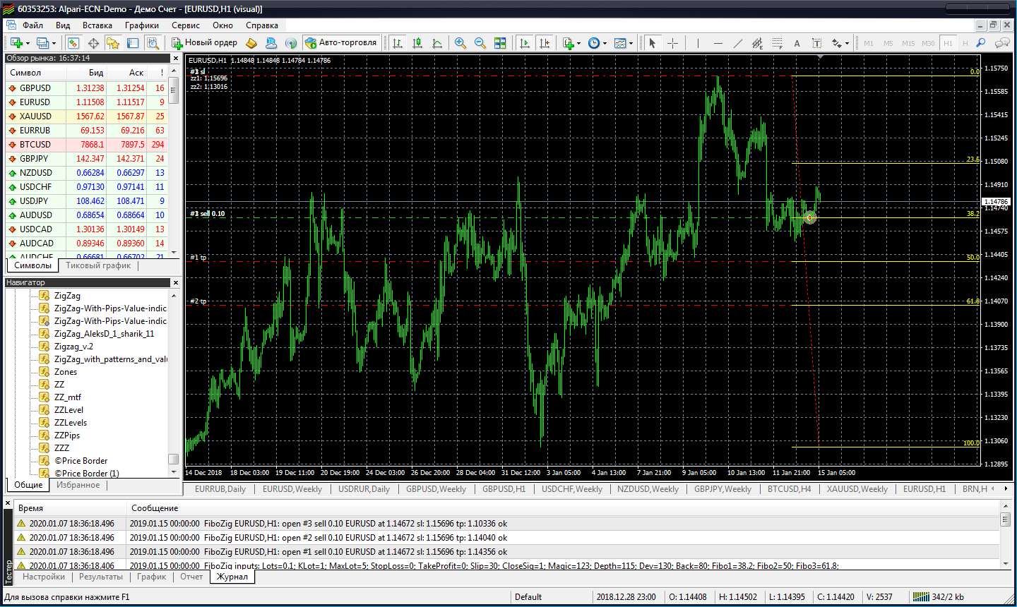Select the XAUUSD row in Market Watch

35,116
